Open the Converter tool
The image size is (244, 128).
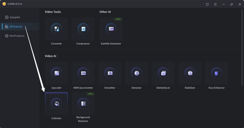point(56,29)
